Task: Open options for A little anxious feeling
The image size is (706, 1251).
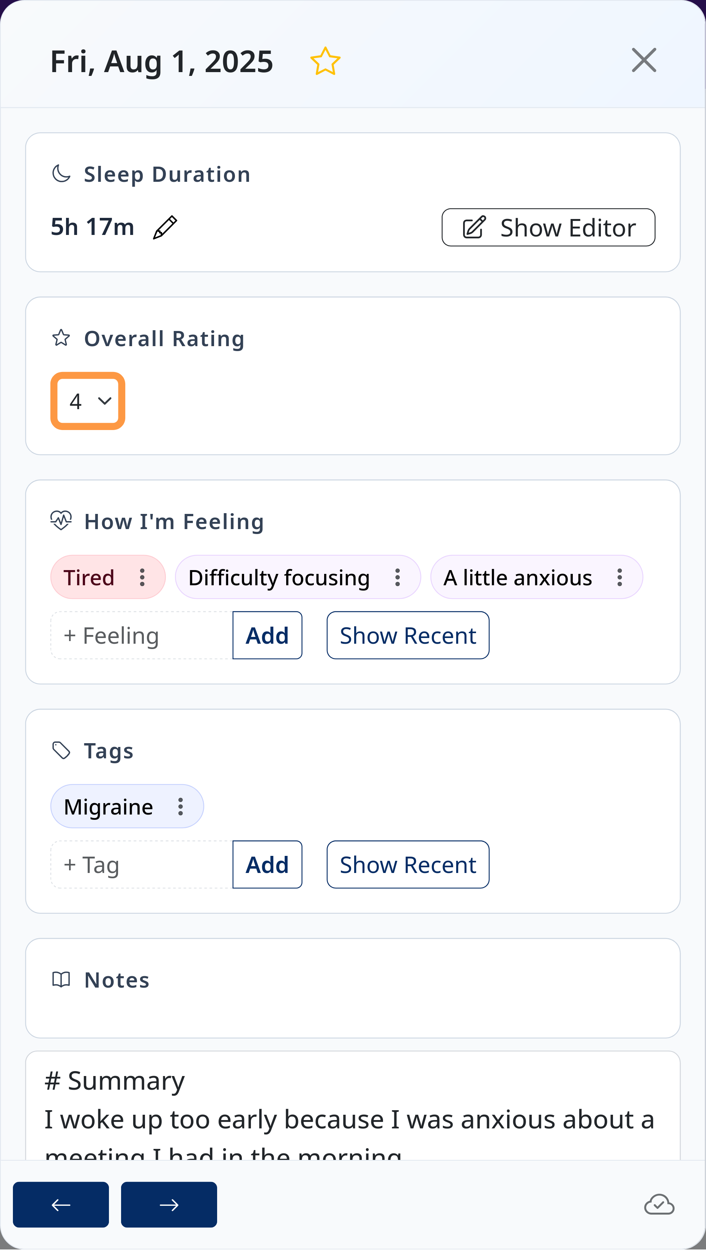Action: pyautogui.click(x=619, y=577)
